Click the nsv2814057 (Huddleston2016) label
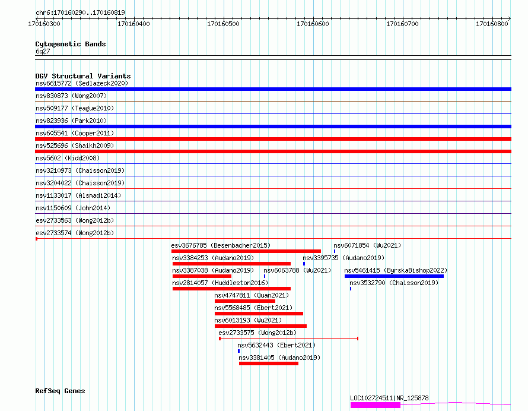The width and height of the screenshot is (528, 411). coord(220,283)
